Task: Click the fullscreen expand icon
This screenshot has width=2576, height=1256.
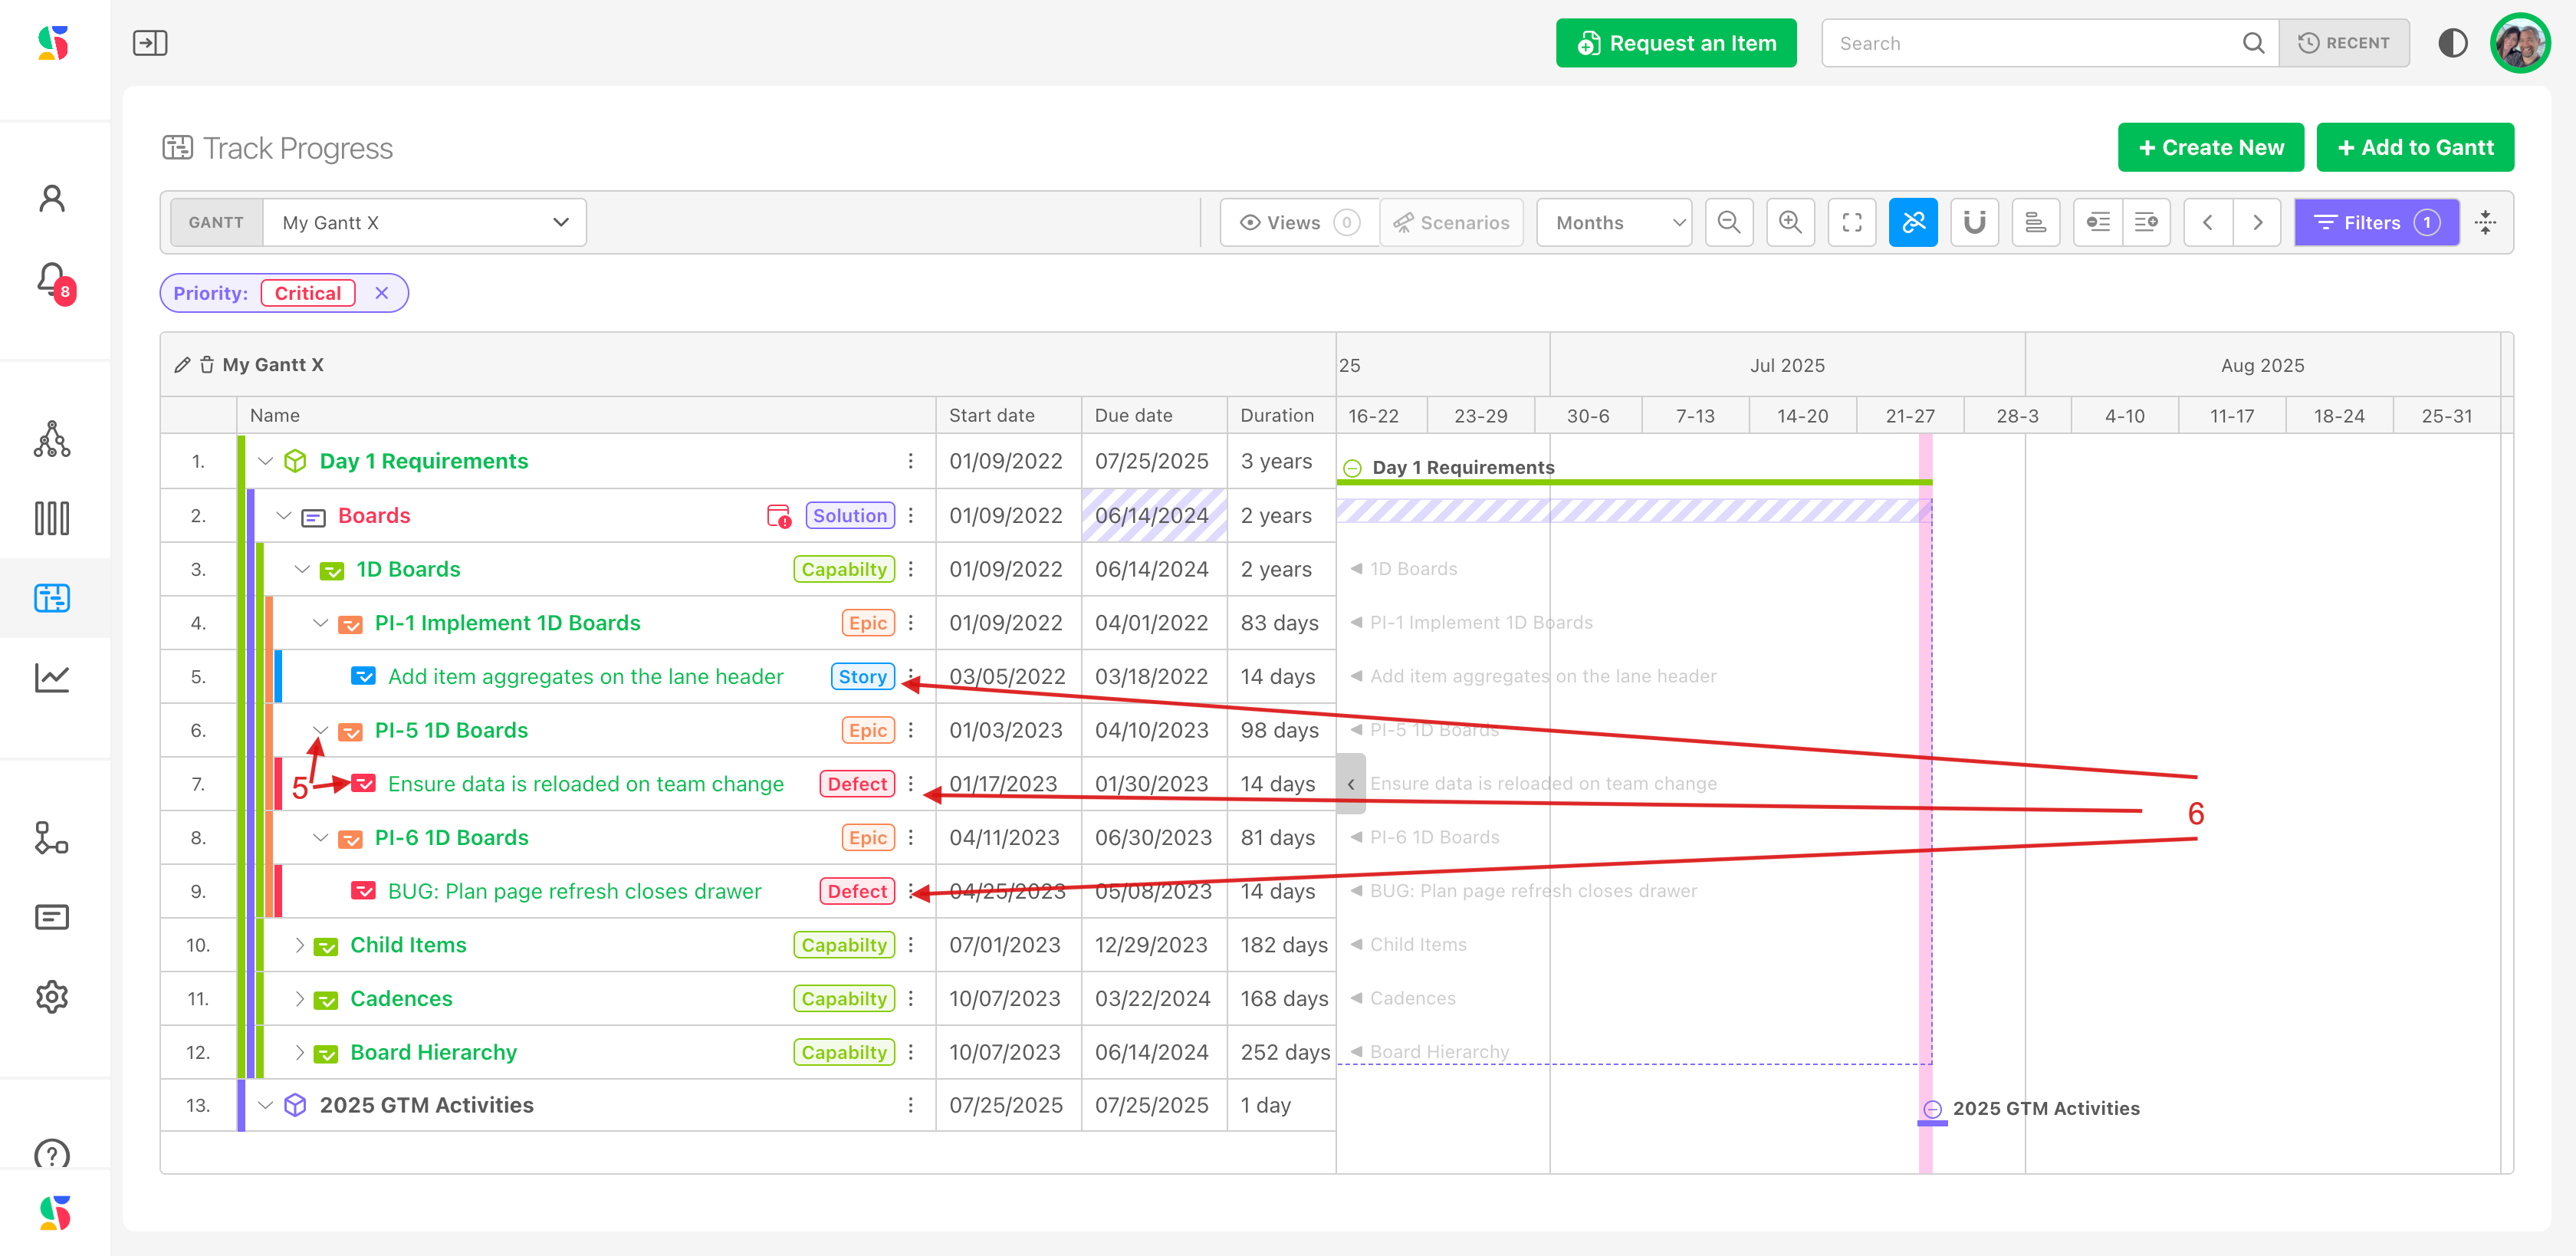Action: (1851, 222)
